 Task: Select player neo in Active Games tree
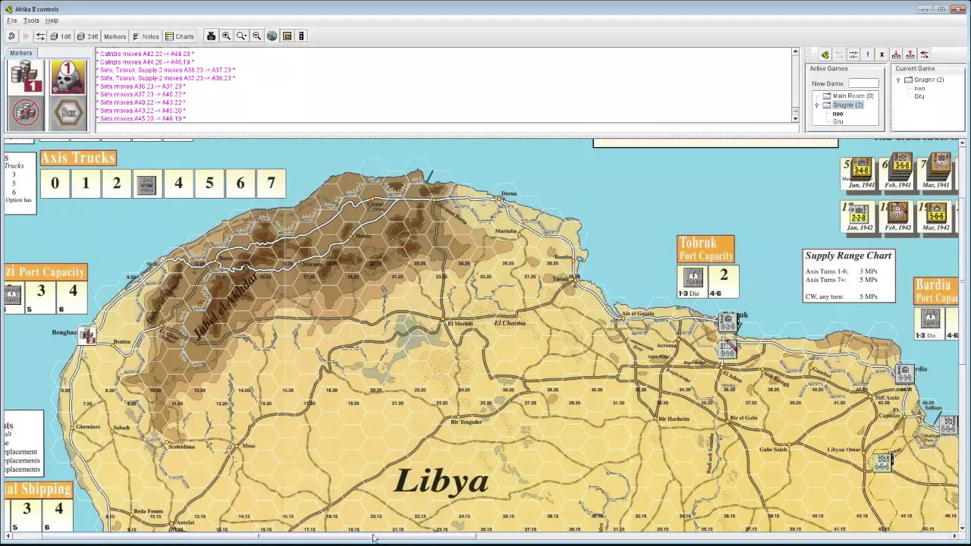coord(837,114)
